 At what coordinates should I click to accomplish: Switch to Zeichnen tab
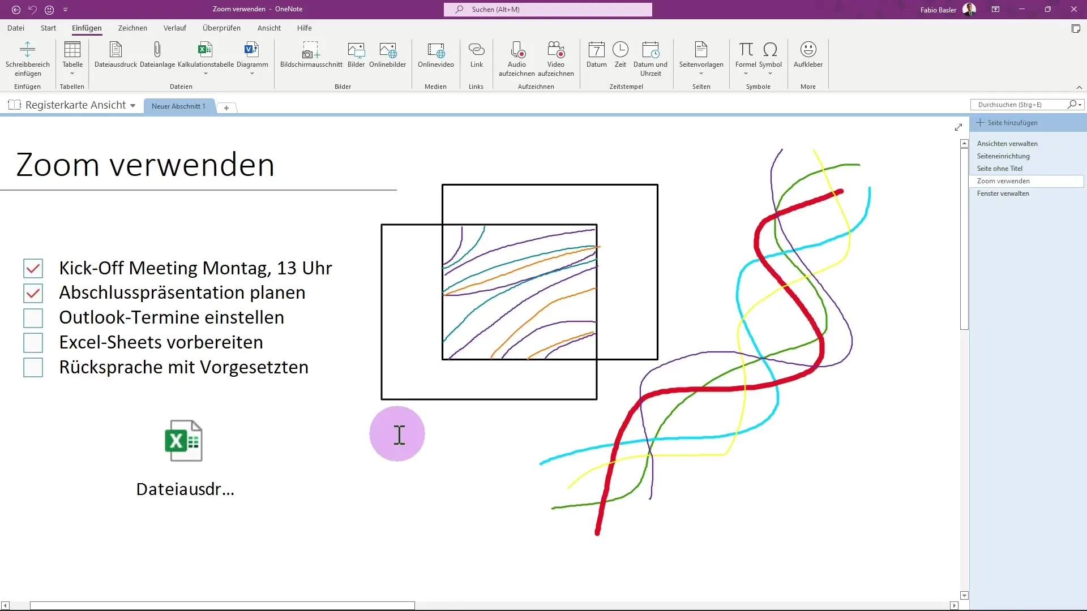click(132, 28)
